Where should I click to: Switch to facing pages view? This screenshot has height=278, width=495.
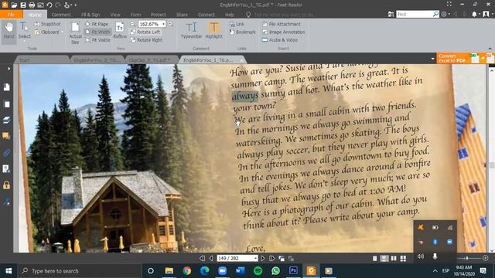tap(394, 259)
